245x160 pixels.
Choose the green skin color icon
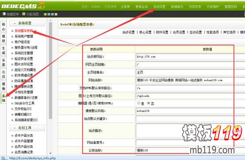pos(45,15)
